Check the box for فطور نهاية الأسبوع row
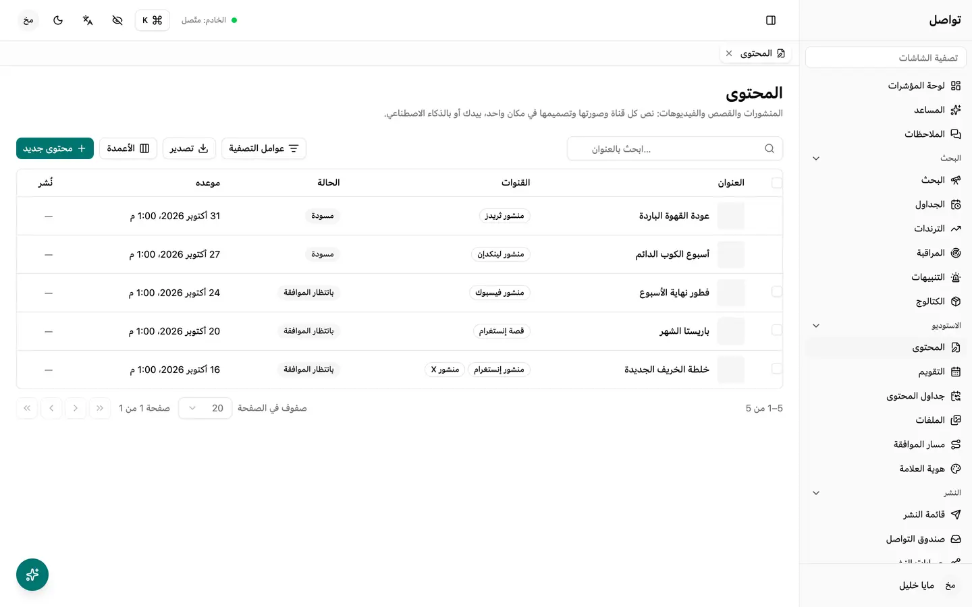972x607 pixels. tap(777, 292)
